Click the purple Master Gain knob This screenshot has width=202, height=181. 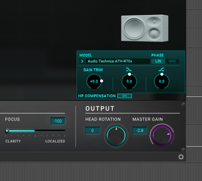(x=162, y=136)
